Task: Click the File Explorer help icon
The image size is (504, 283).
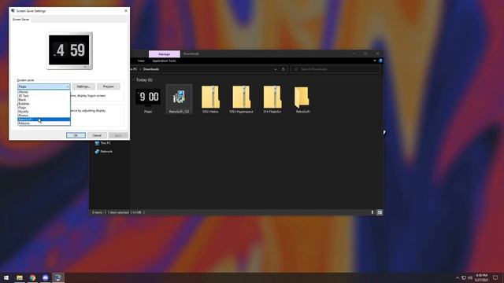Action: 380,61
